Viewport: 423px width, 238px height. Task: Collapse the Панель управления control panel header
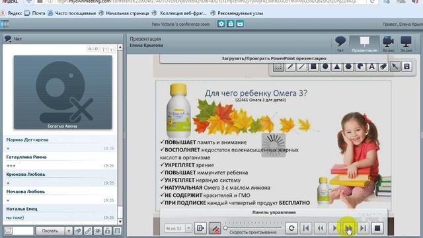(274, 212)
